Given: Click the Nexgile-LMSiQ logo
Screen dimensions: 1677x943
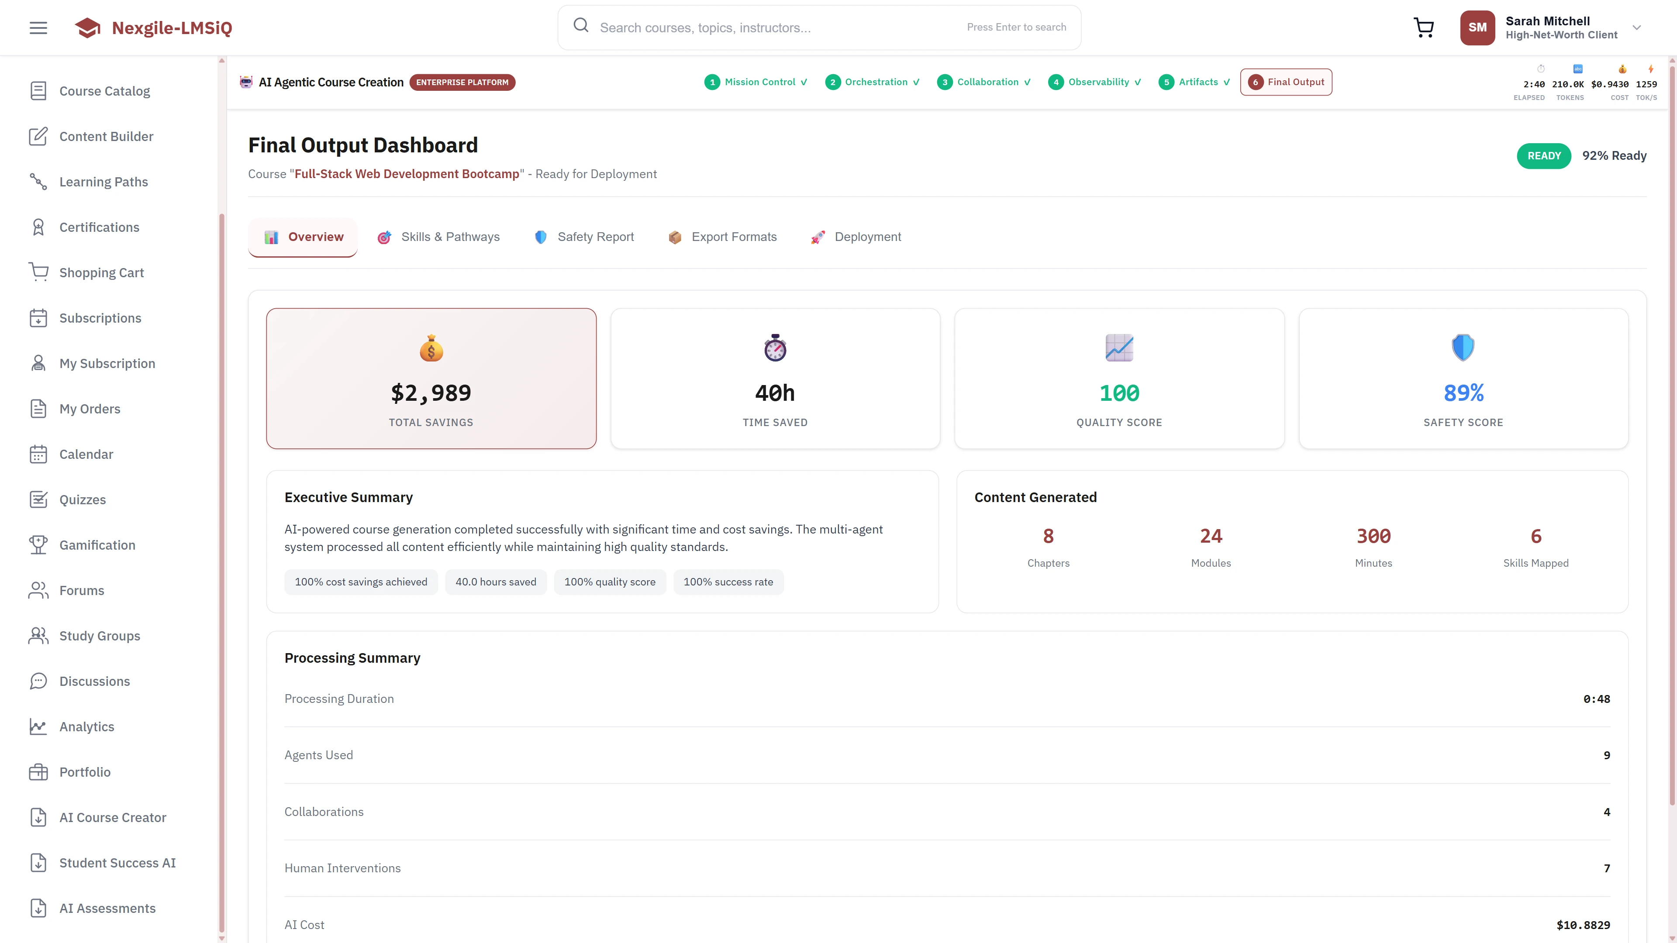Looking at the screenshot, I should [x=154, y=28].
